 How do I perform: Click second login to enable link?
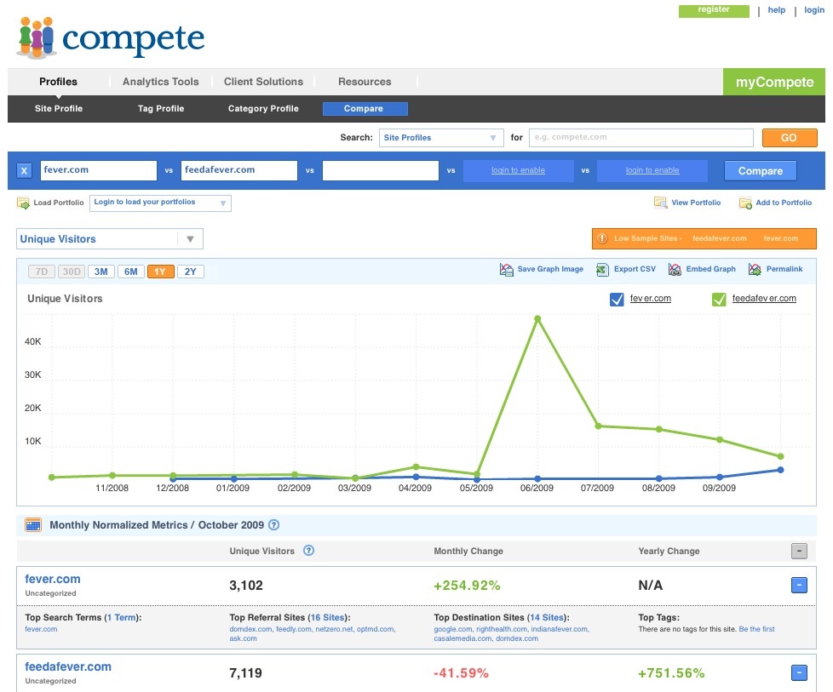click(x=652, y=170)
